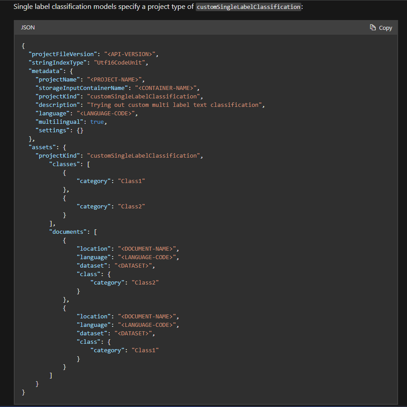
Task: Click the "storageInputContainerName" key
Action: [82, 88]
